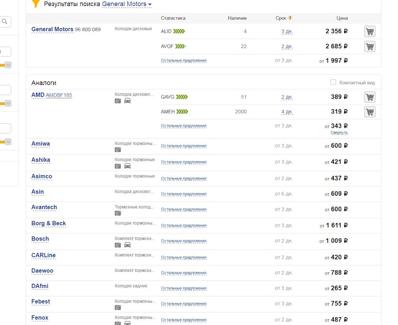Collapse AMD offers with Свернуть

pyautogui.click(x=339, y=133)
